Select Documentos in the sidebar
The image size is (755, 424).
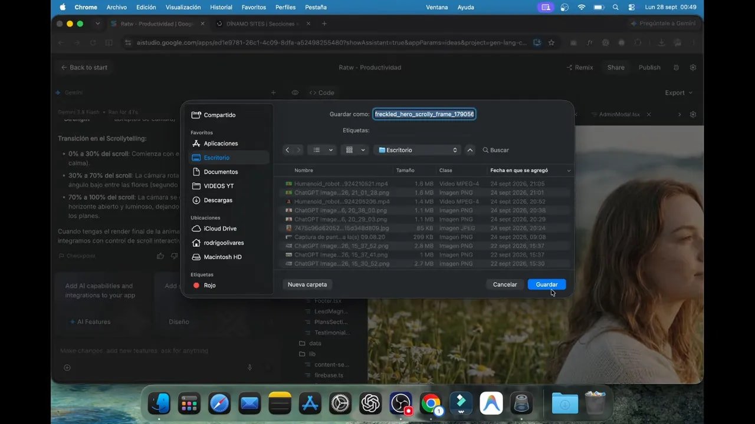tap(221, 172)
